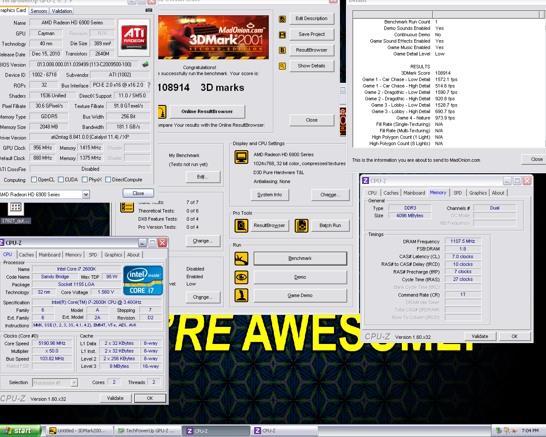Switch to TechPowerUp GPU-Z taskbar item
546x437 pixels.
pyautogui.click(x=148, y=431)
